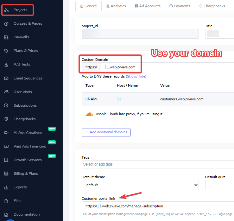Click the Value column header
The image size is (234, 221).
pos(165,85)
